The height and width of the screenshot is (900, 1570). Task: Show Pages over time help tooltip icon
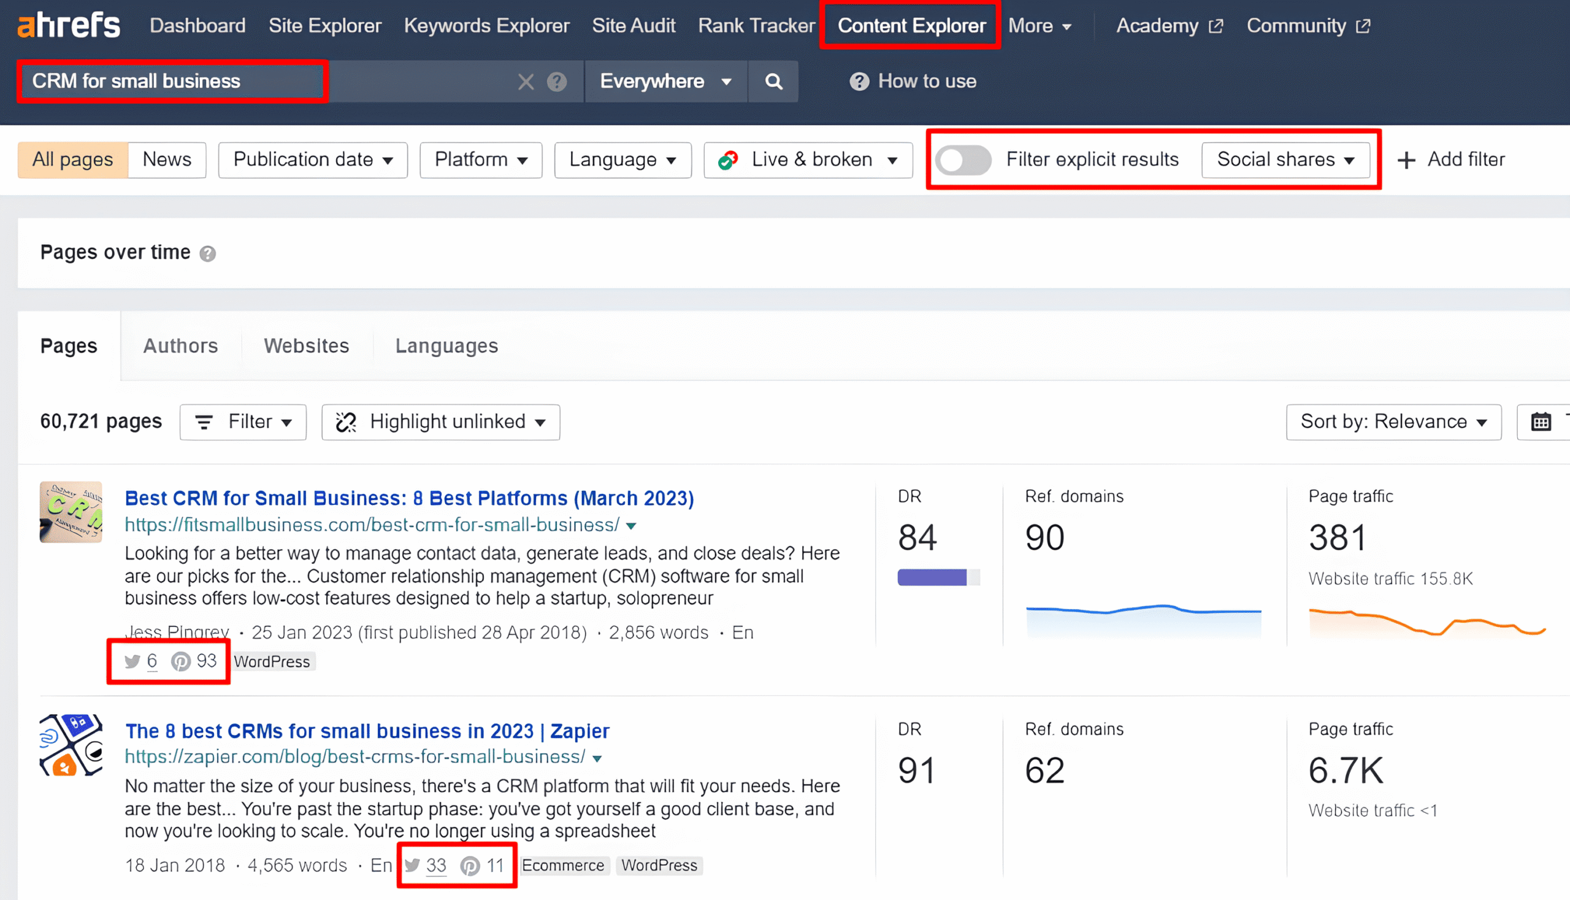(x=208, y=253)
